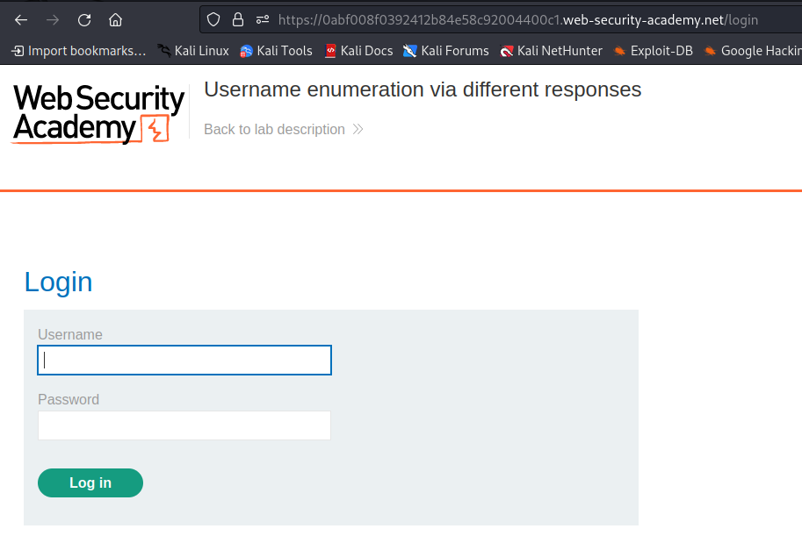This screenshot has width=802, height=536.
Task: Click the browser back arrow
Action: click(x=21, y=20)
